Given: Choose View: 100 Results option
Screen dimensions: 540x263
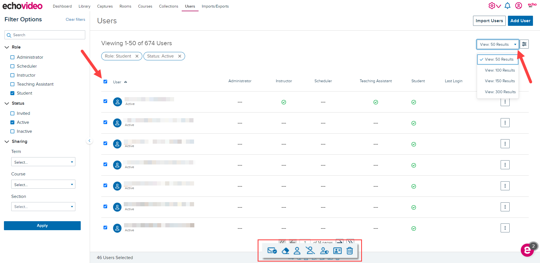Looking at the screenshot, I should coord(499,70).
